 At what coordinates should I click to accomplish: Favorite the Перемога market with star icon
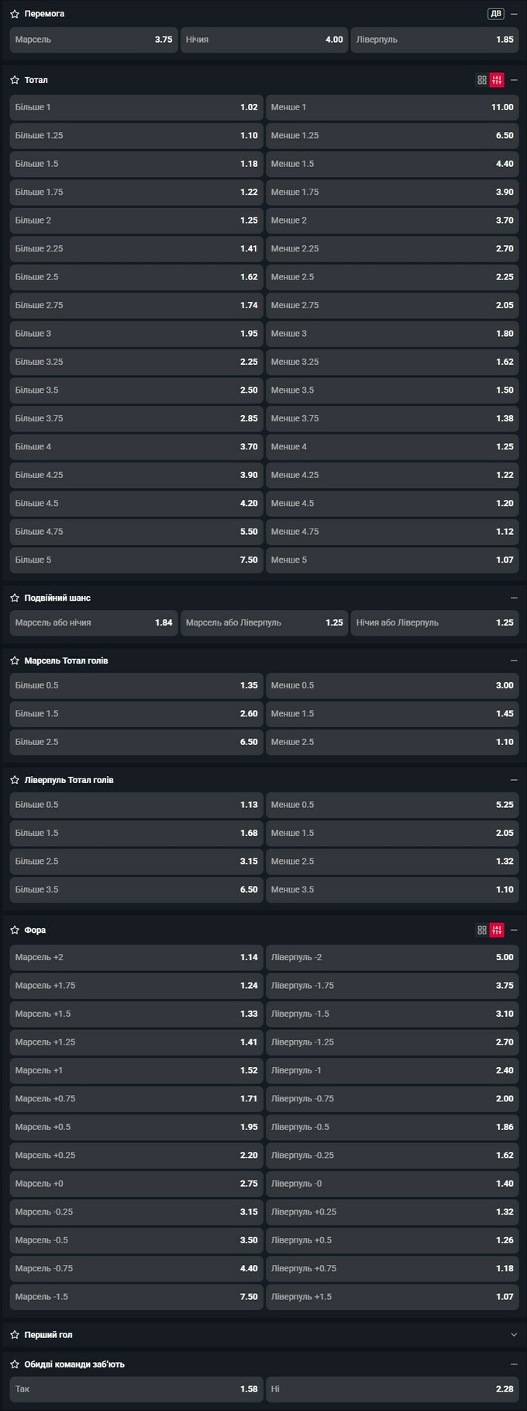pyautogui.click(x=15, y=14)
